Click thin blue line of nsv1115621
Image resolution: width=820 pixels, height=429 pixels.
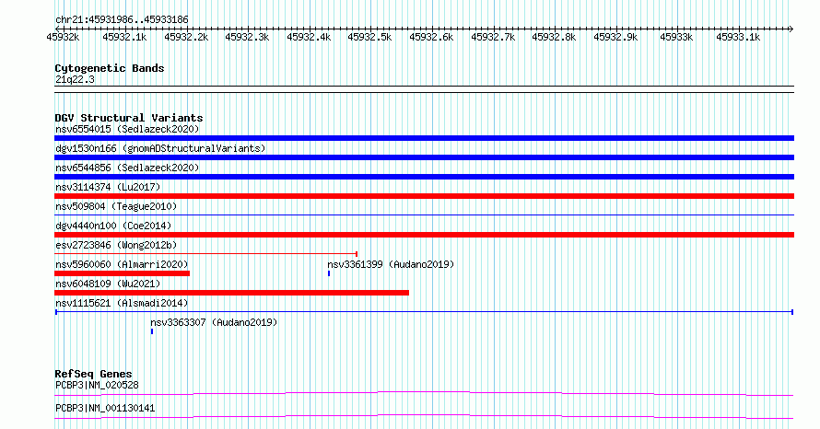[424, 312]
